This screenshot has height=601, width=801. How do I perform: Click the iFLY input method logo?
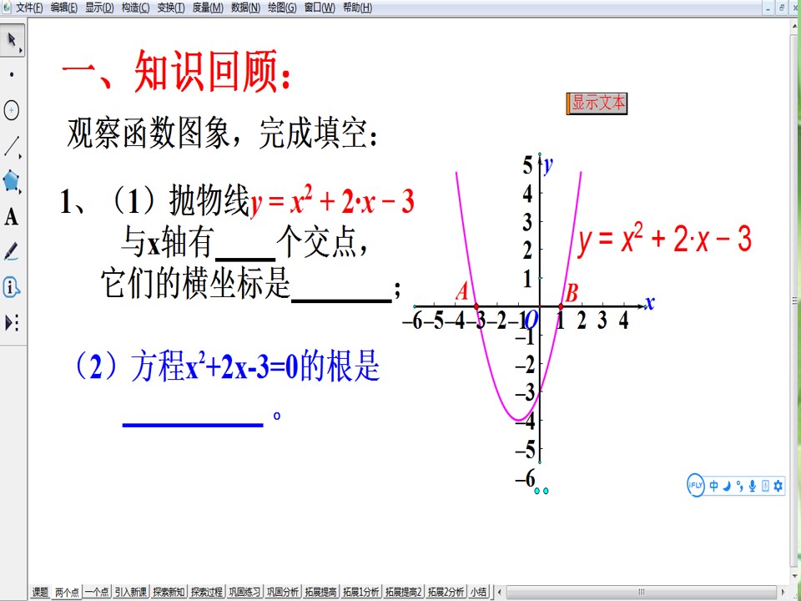[x=696, y=486]
